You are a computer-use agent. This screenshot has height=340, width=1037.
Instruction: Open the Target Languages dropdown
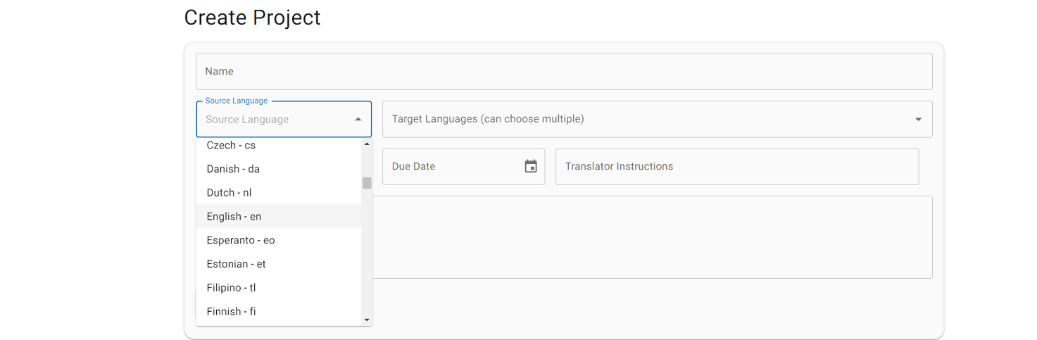657,119
